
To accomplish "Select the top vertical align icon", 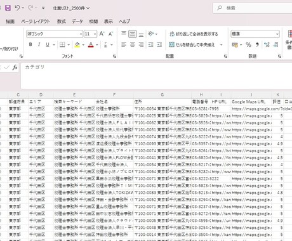I will point(124,34).
